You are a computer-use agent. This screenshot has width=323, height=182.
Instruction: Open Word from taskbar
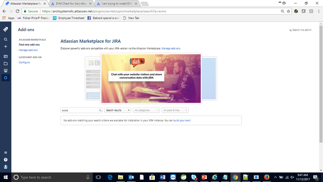(x=163, y=177)
